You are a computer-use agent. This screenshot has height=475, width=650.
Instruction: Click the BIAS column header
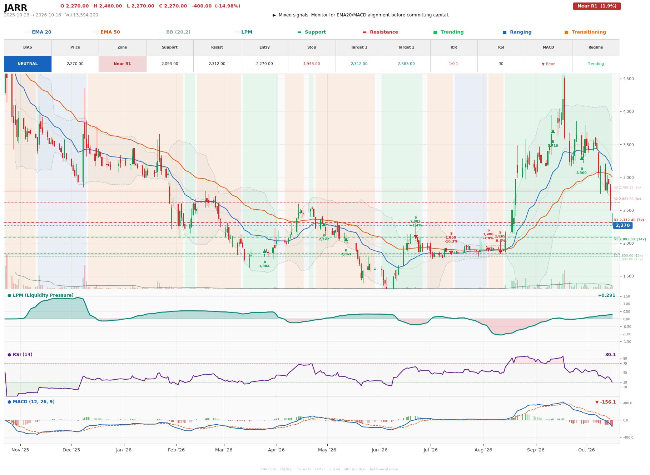(x=28, y=47)
